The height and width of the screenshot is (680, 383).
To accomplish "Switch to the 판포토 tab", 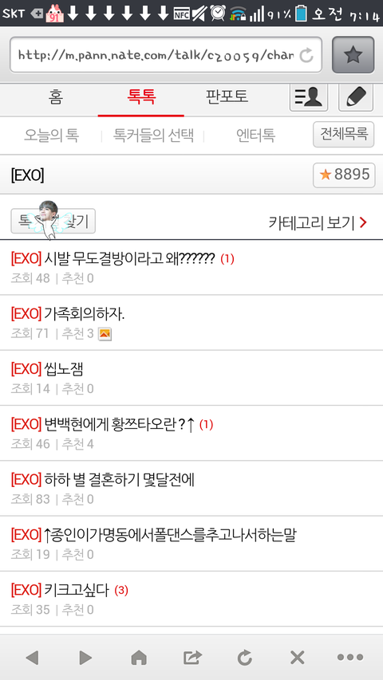I will 227,96.
